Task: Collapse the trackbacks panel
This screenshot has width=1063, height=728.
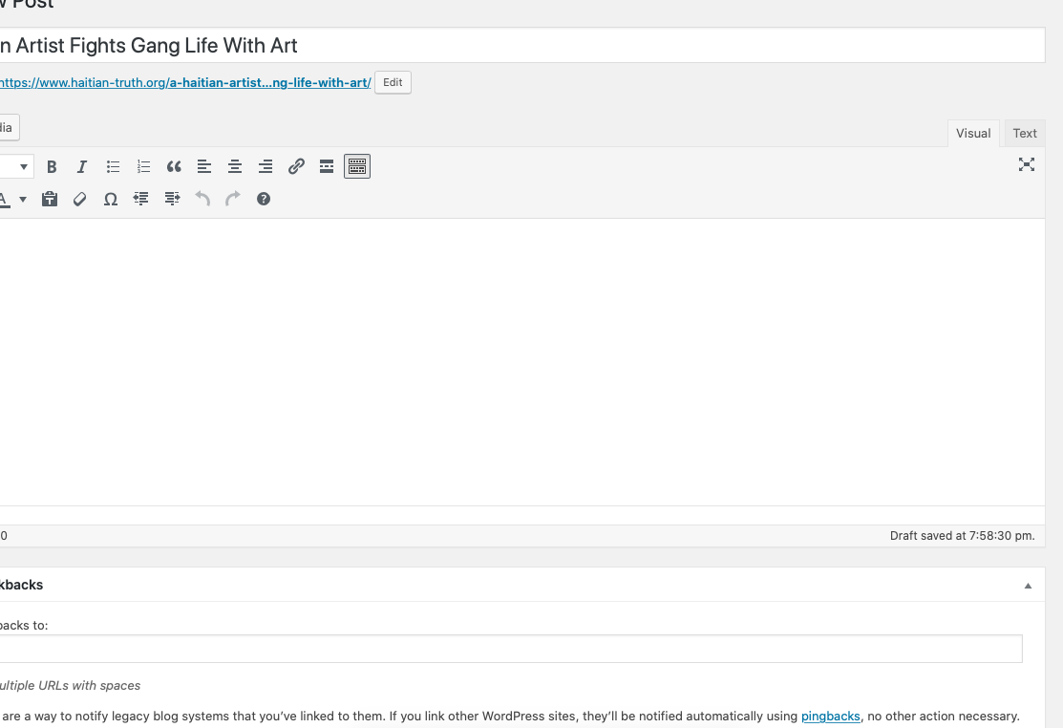Action: click(x=1028, y=586)
